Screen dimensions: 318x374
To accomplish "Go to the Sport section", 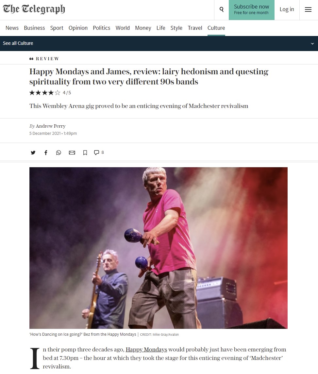I will (57, 28).
